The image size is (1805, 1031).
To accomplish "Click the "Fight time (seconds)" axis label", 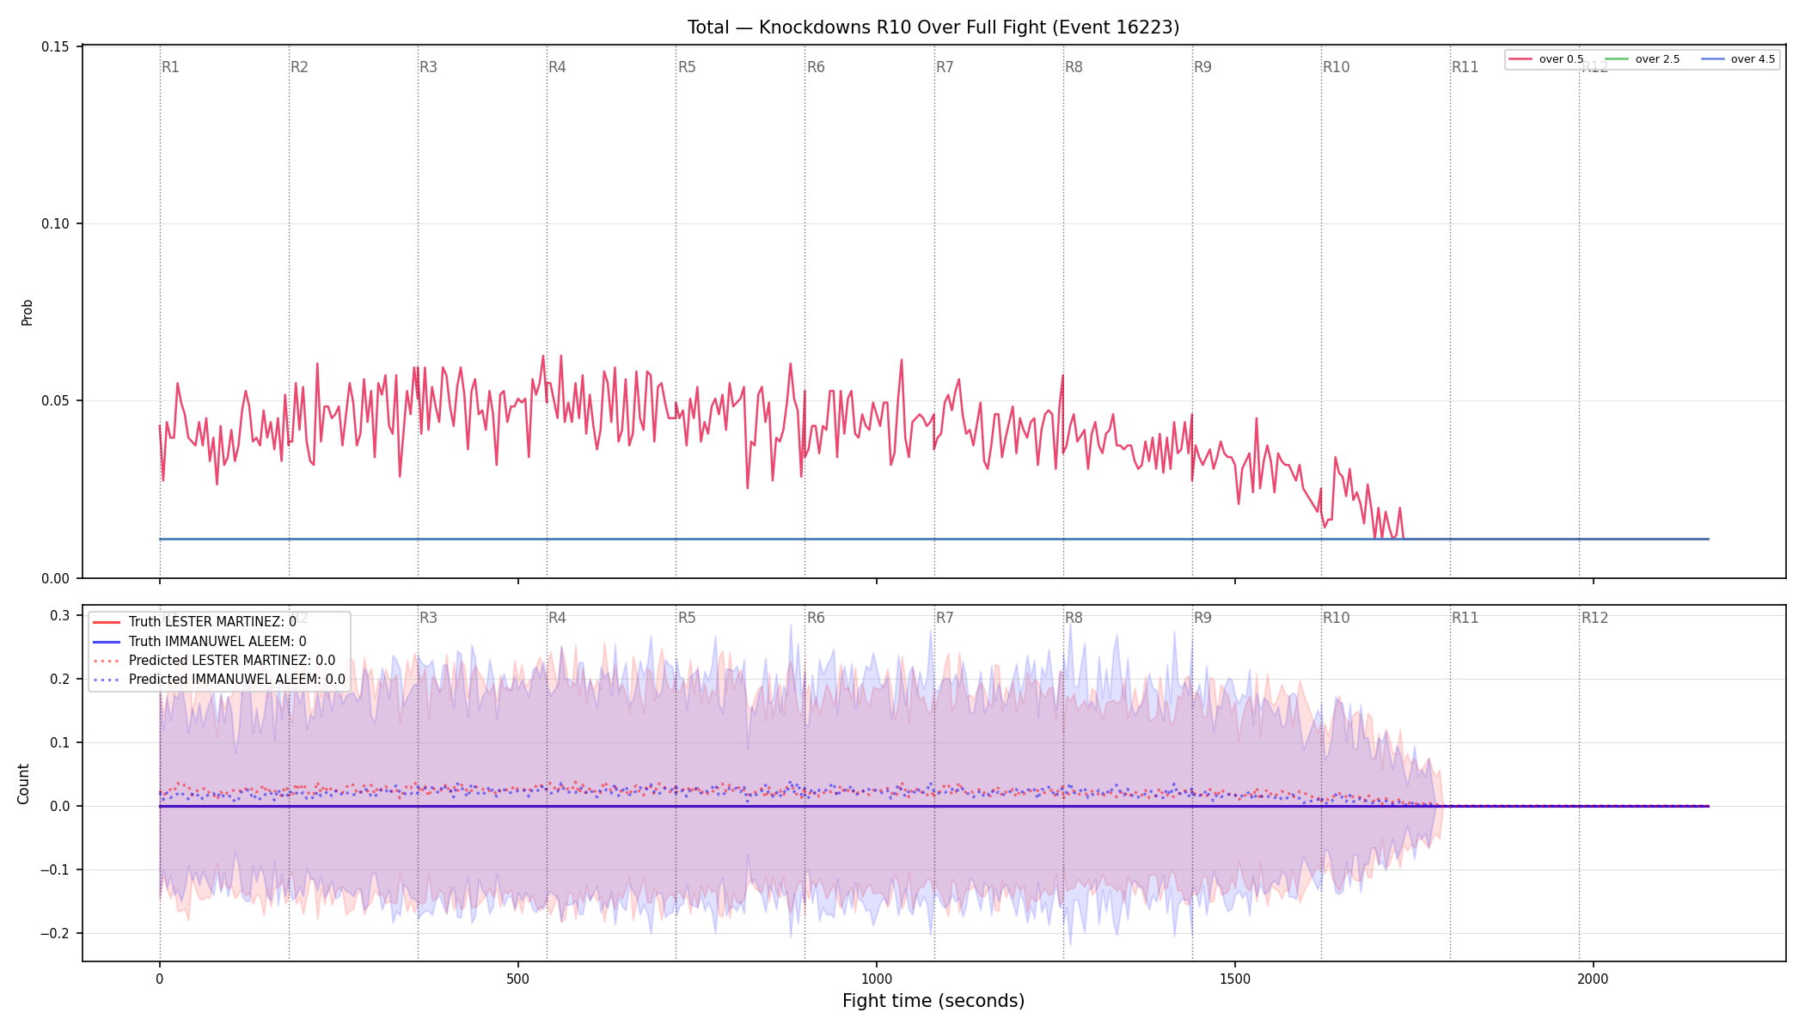I will (933, 1001).
